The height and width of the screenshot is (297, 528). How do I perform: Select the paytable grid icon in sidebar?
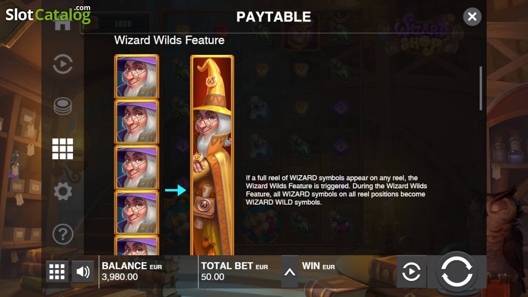(62, 149)
